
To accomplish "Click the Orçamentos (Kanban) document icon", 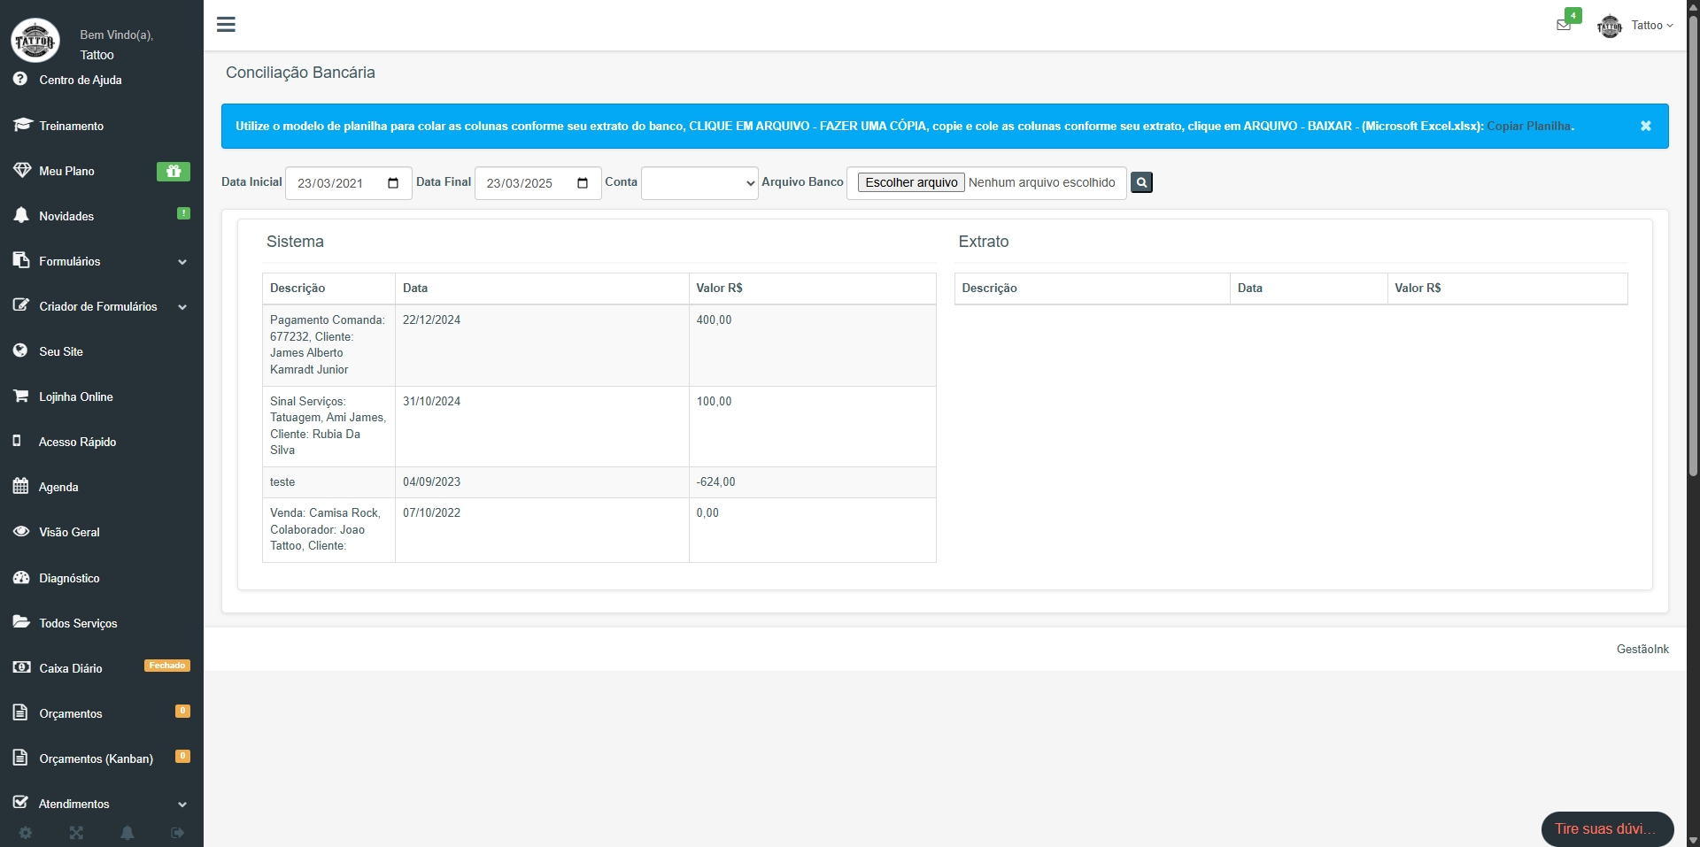I will tap(20, 758).
